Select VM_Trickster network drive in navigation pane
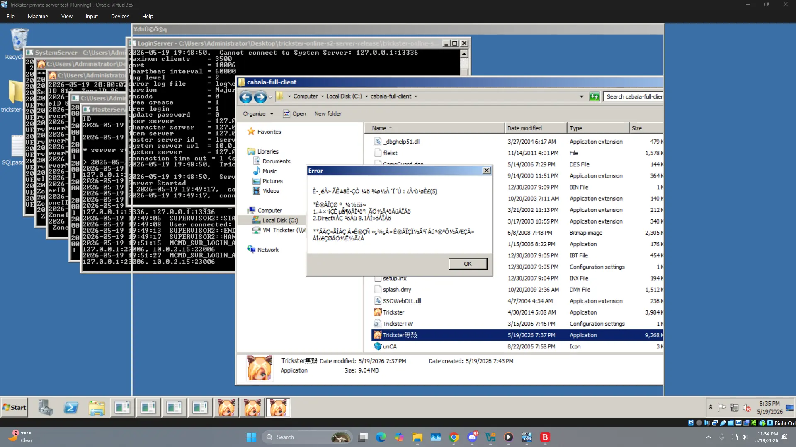Screen dimensions: 796x447 pos(279,230)
